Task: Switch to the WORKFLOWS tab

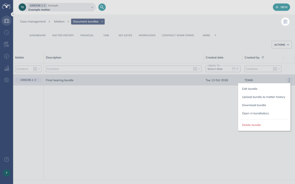Action: tap(147, 35)
